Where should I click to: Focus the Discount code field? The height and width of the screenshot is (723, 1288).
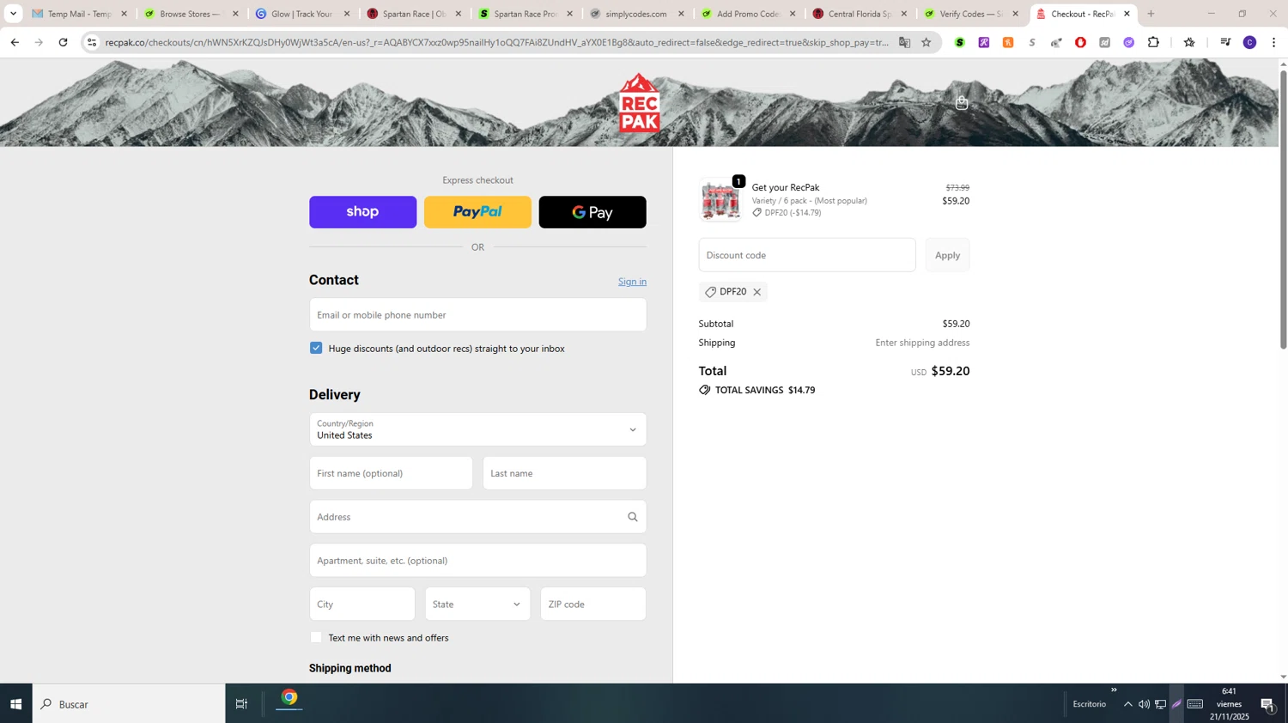point(807,255)
